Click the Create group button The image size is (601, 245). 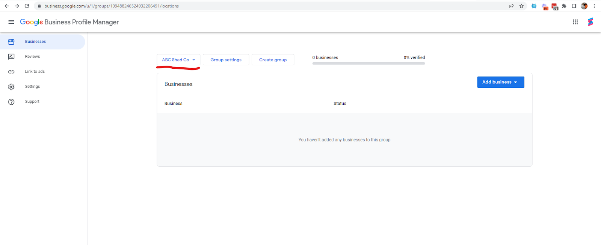(x=273, y=60)
